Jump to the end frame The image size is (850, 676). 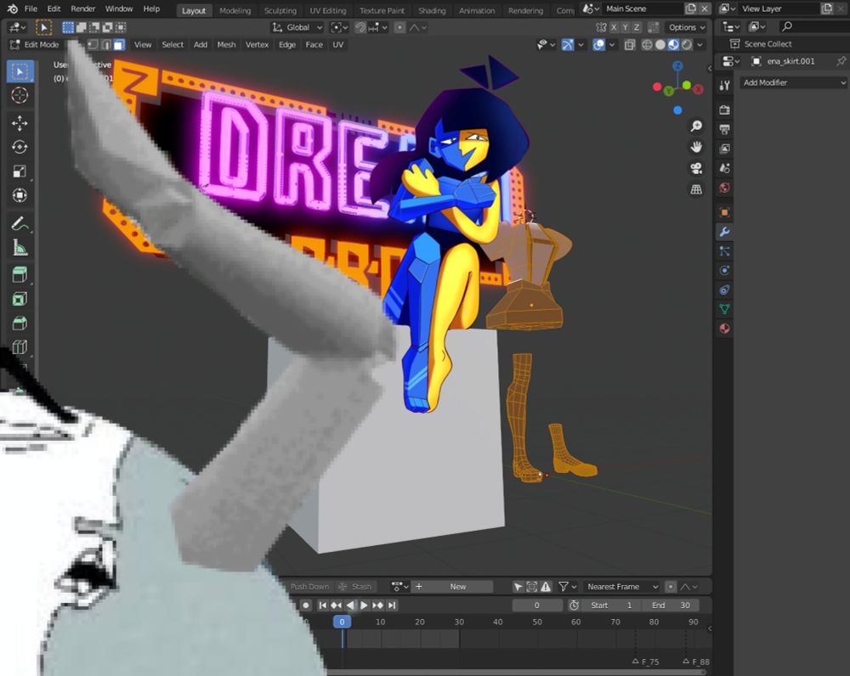point(392,605)
